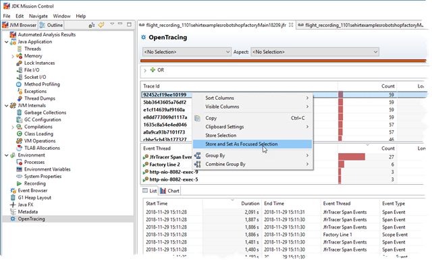Collapse the Java Application tree node

point(7,42)
